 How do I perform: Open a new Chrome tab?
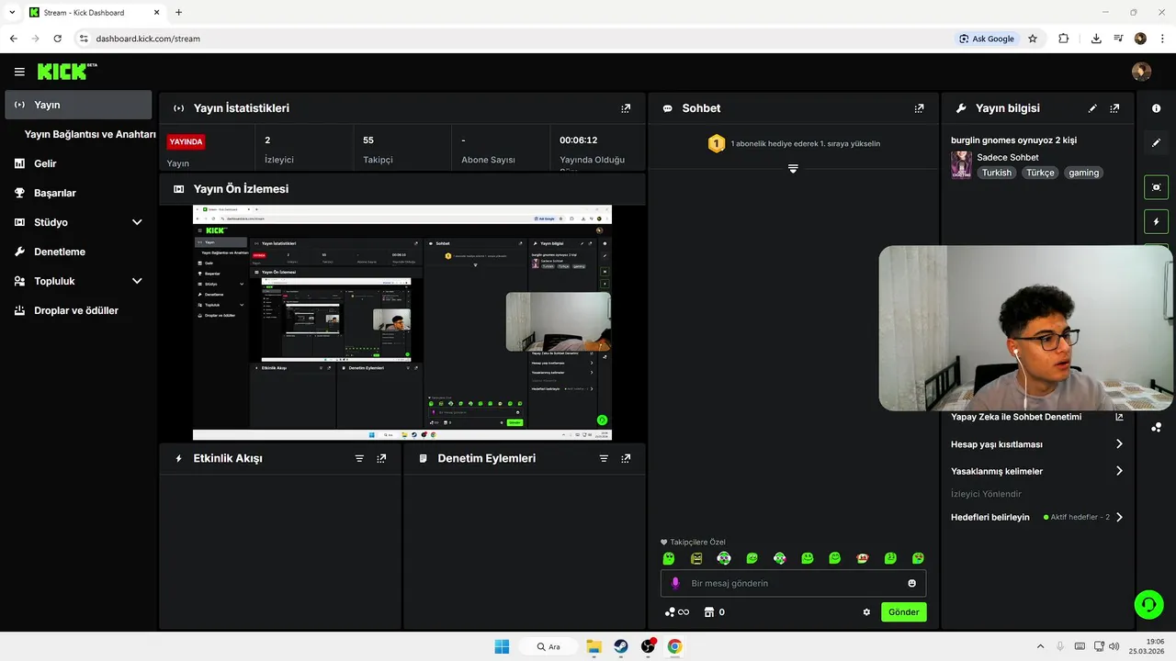178,13
